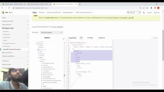Expand App platform plus icon
The width and height of the screenshot is (164, 92).
28,25
